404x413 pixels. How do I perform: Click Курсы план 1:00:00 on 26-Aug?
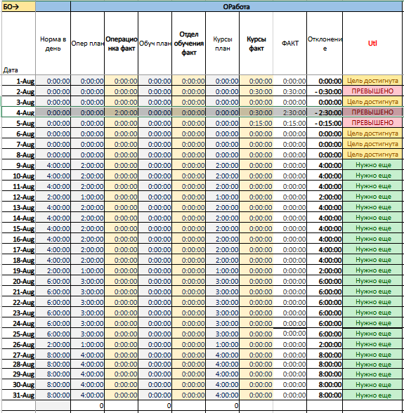(x=223, y=344)
